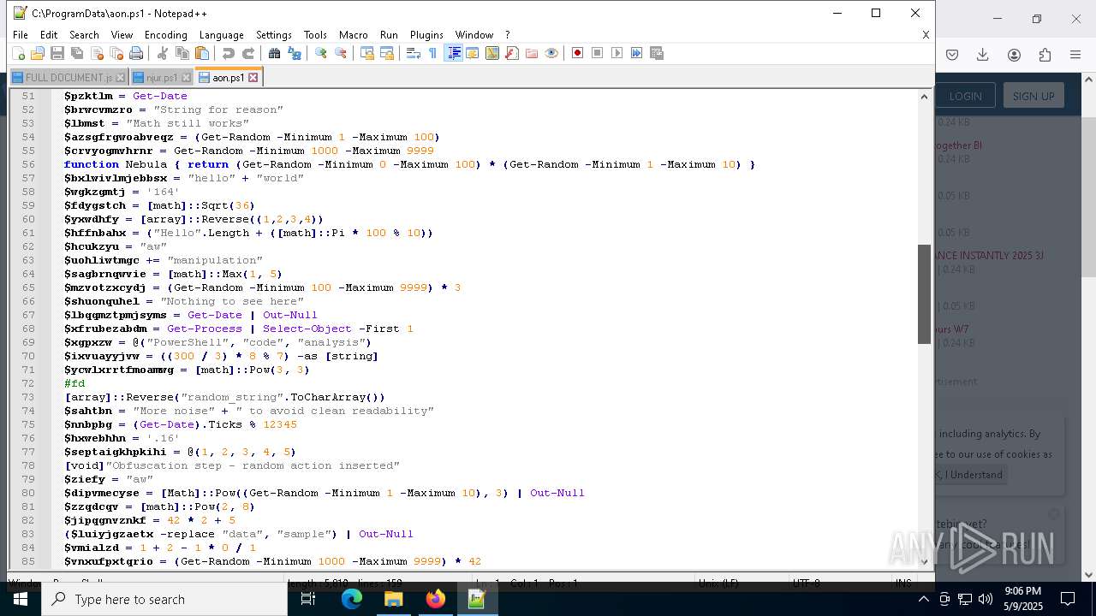Open the View menu
1096x616 pixels.
click(122, 35)
